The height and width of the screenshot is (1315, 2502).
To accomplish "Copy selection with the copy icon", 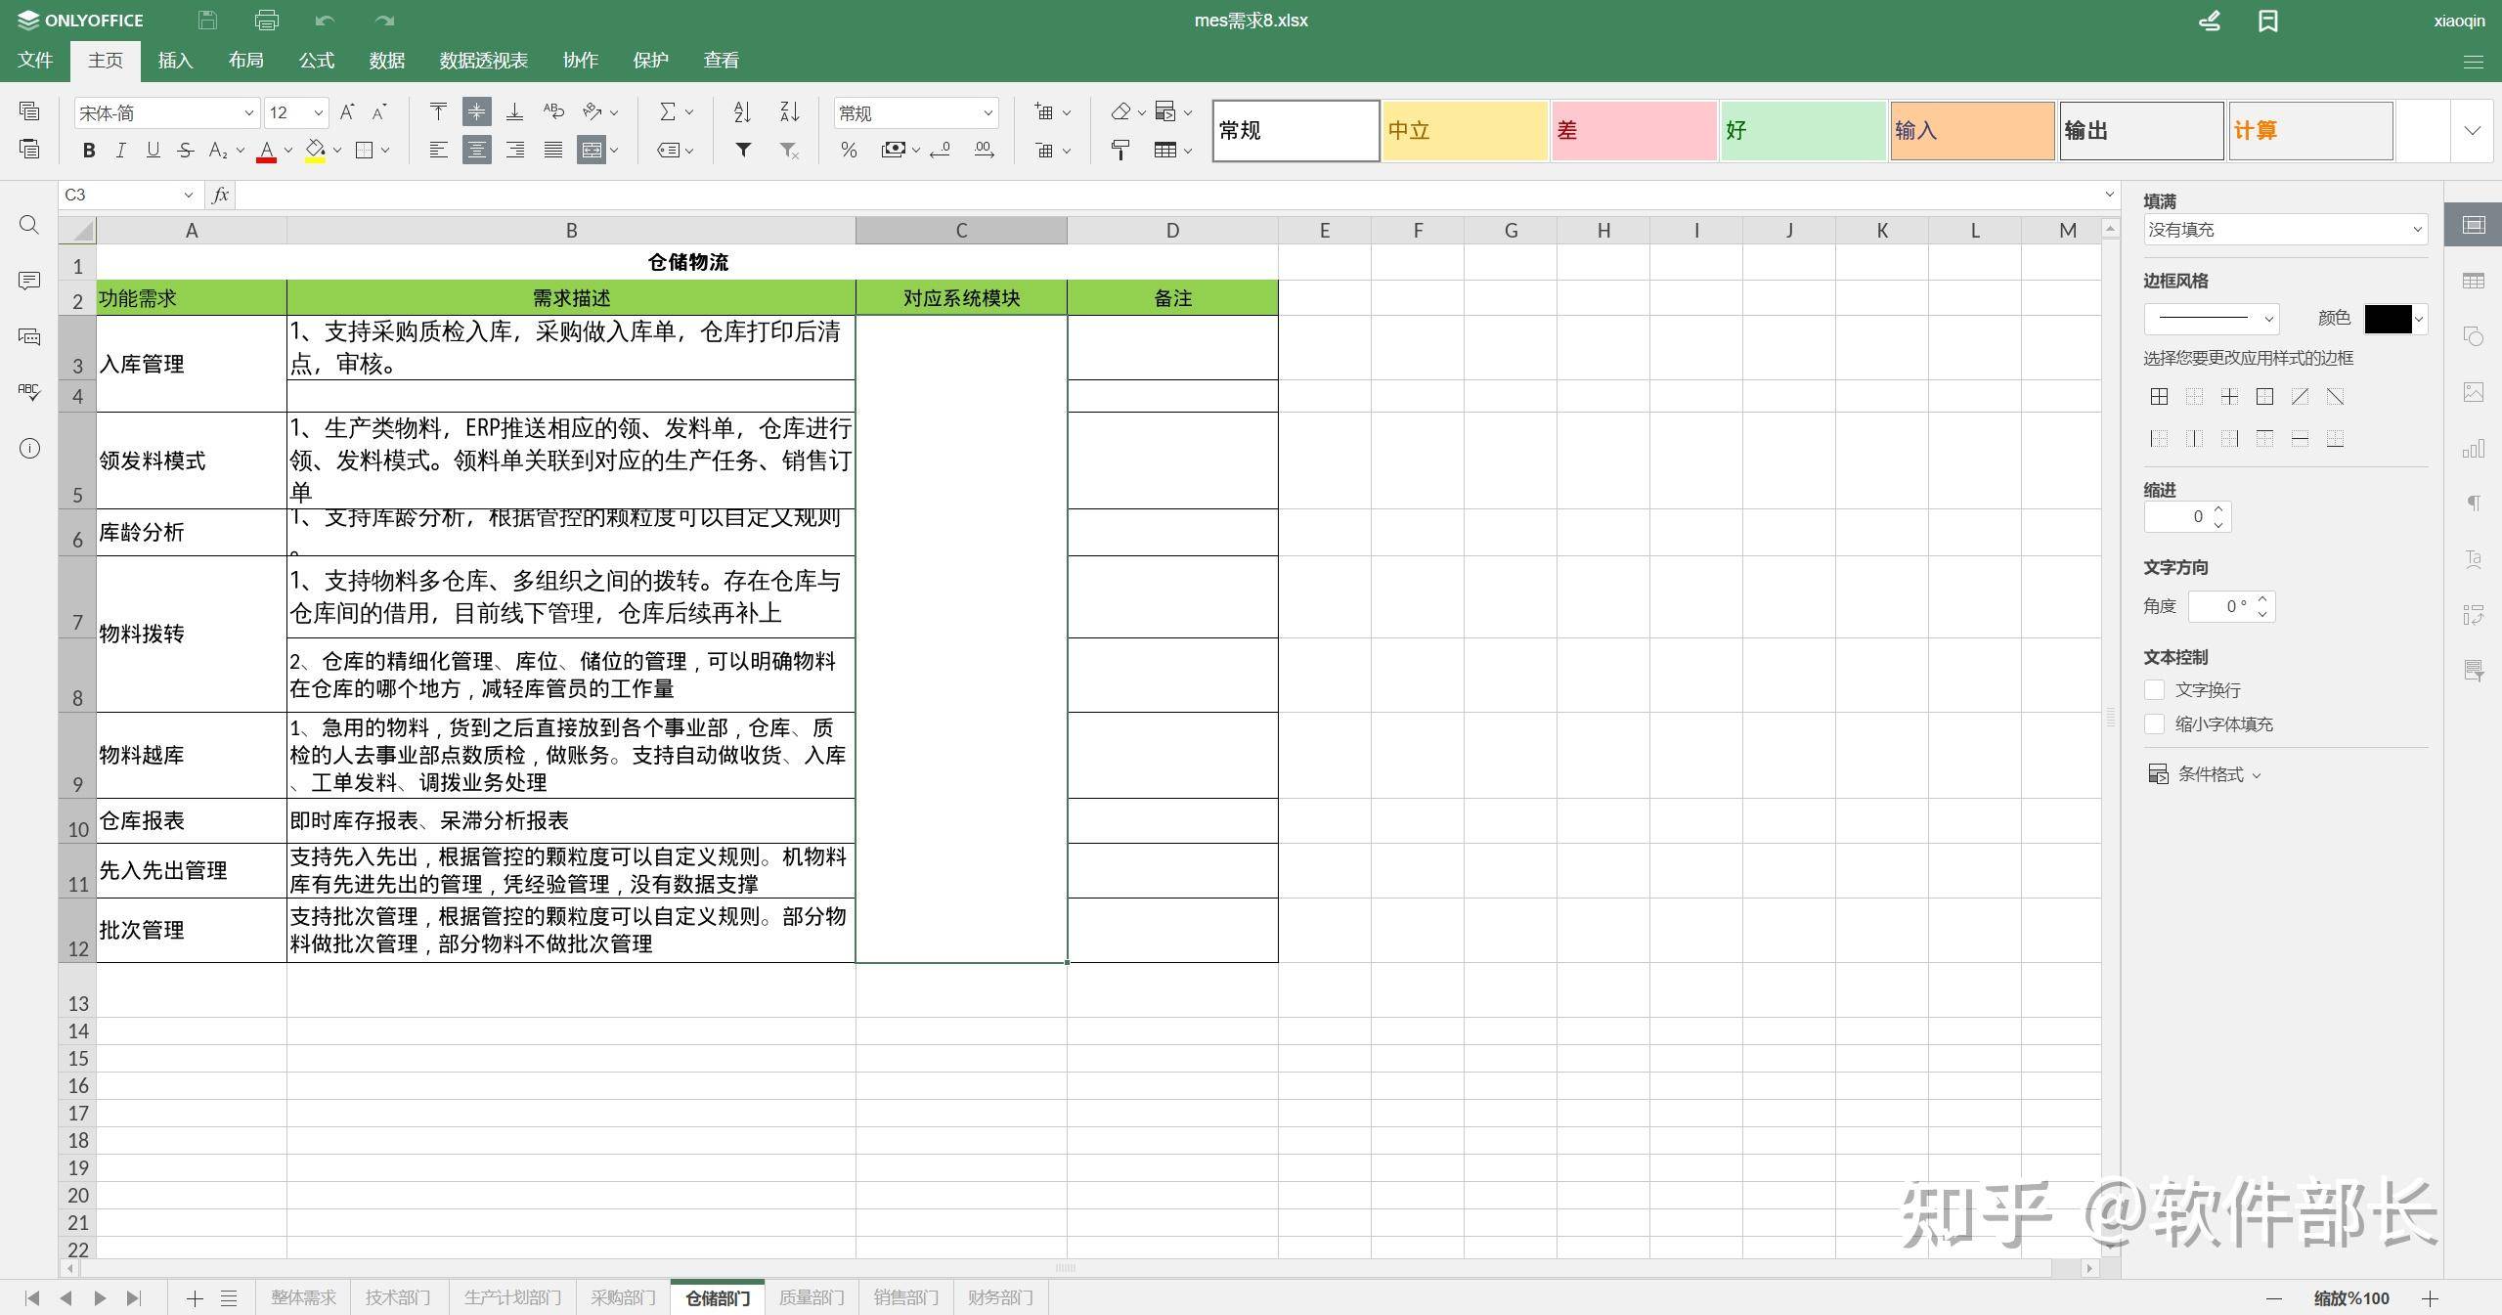I will (x=29, y=110).
